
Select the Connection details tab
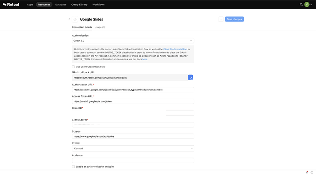[82, 27]
